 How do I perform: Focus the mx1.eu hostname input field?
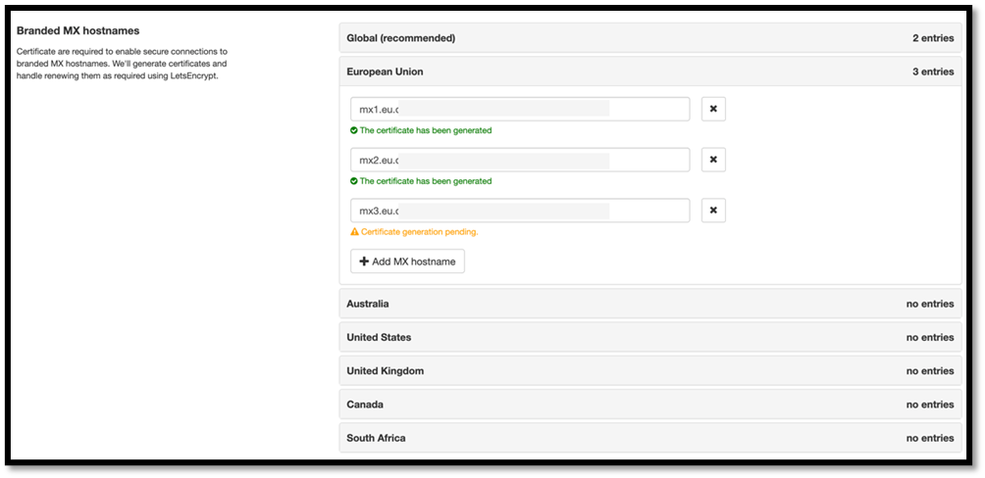(520, 109)
